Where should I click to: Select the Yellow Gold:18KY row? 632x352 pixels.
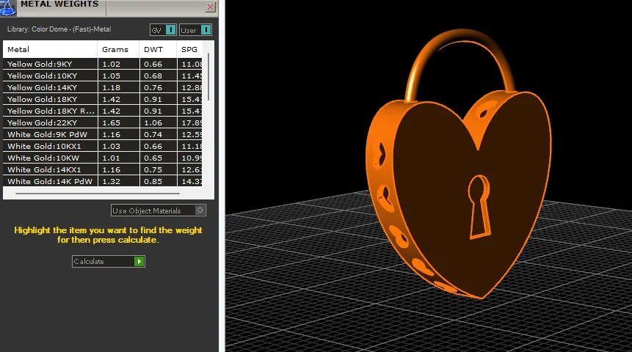(103, 99)
